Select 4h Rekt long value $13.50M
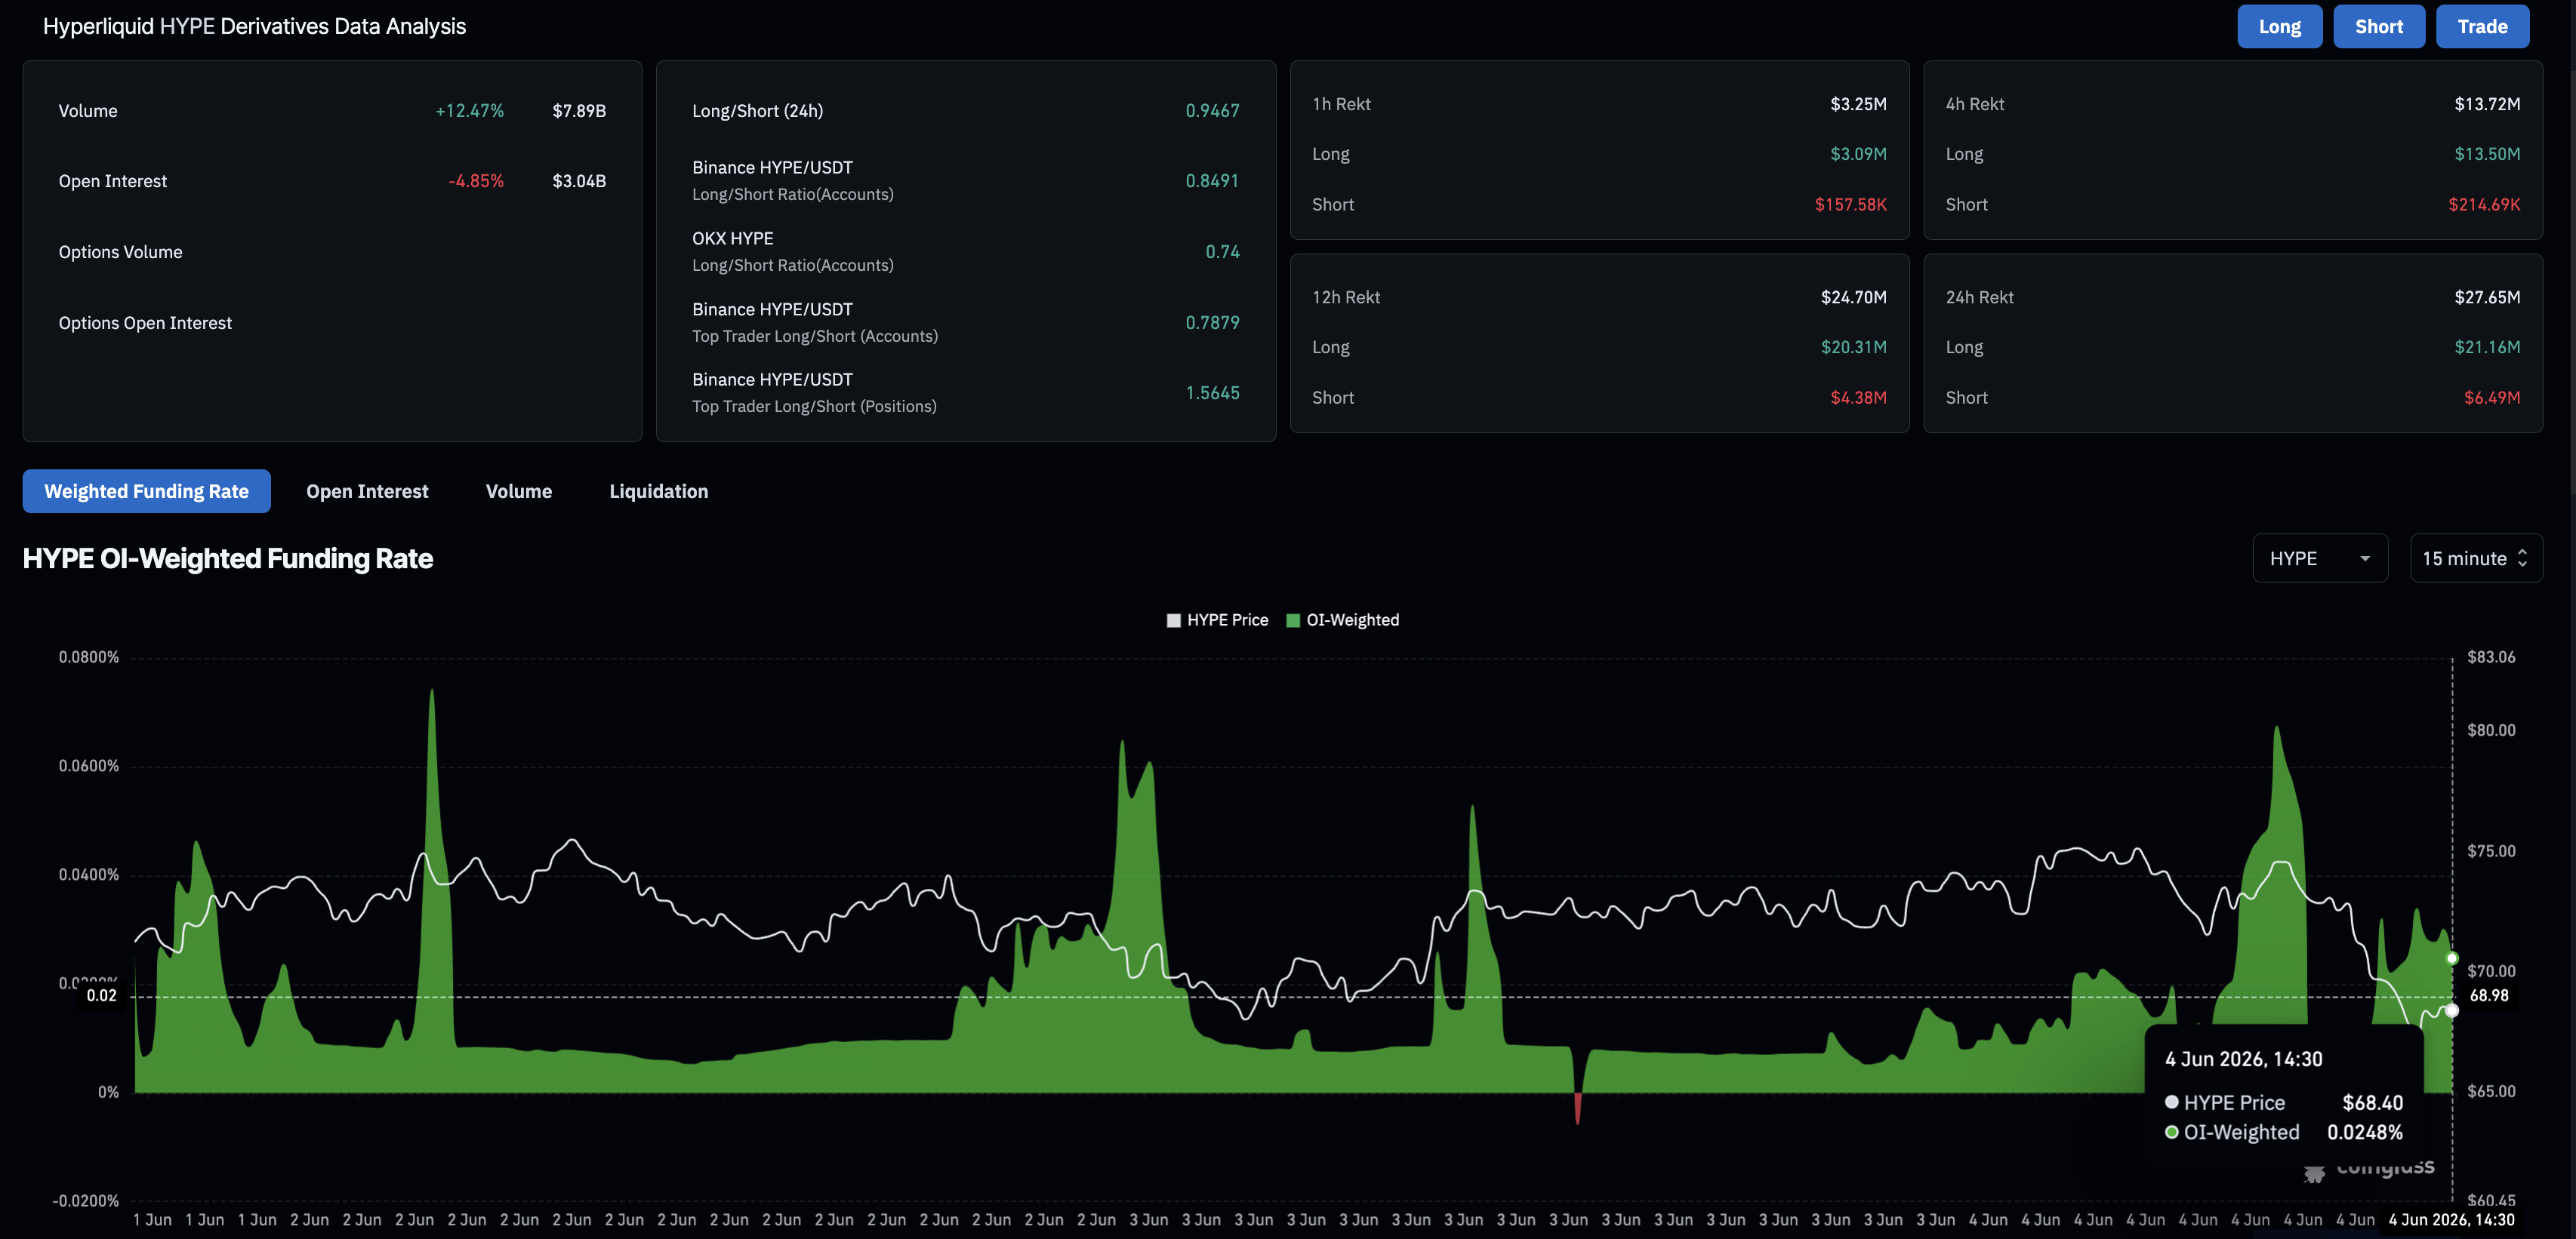 2487,154
